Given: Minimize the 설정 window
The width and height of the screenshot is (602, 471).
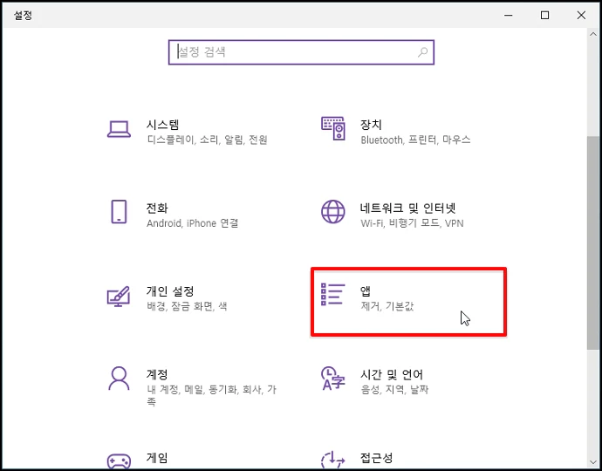Looking at the screenshot, I should pos(509,15).
